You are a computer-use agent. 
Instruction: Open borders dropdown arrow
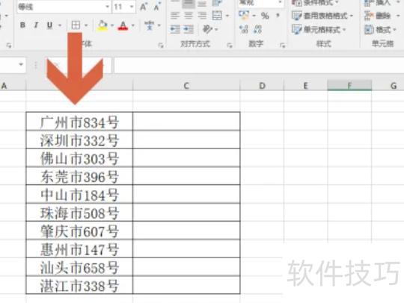(x=86, y=25)
